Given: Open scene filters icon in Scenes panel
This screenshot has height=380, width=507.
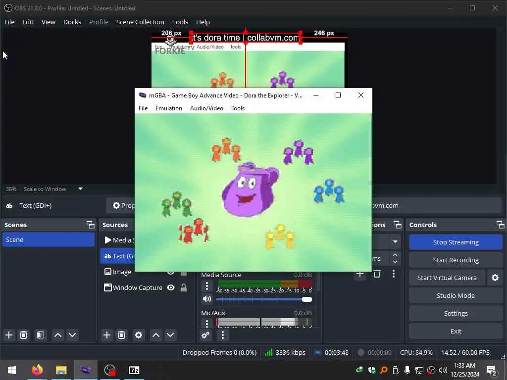Looking at the screenshot, I should (41, 335).
